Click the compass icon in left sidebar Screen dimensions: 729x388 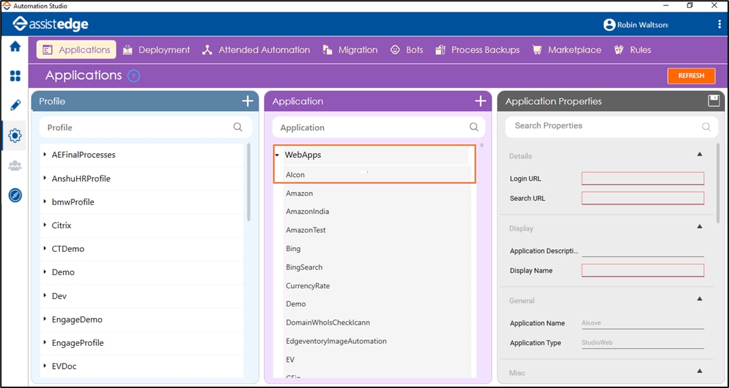click(x=15, y=195)
